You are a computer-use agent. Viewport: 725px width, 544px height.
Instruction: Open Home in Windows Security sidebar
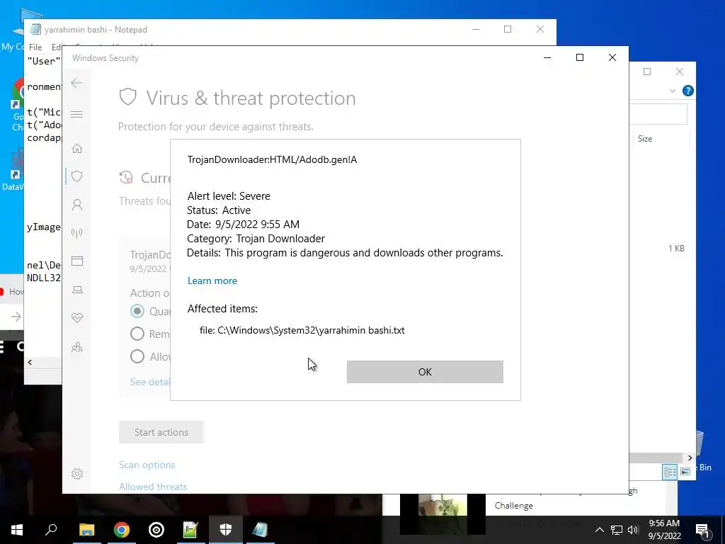point(77,149)
